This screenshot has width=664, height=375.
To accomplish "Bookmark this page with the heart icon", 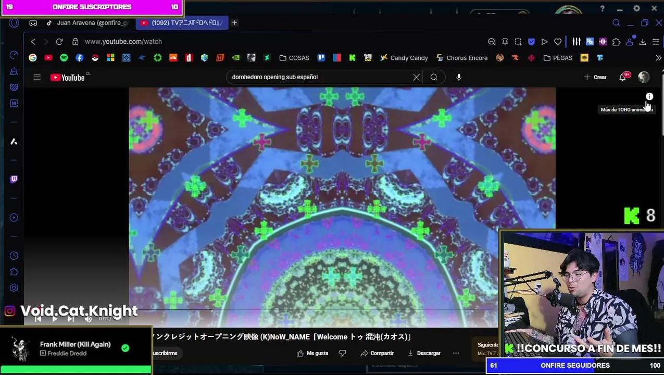I will pyautogui.click(x=558, y=42).
